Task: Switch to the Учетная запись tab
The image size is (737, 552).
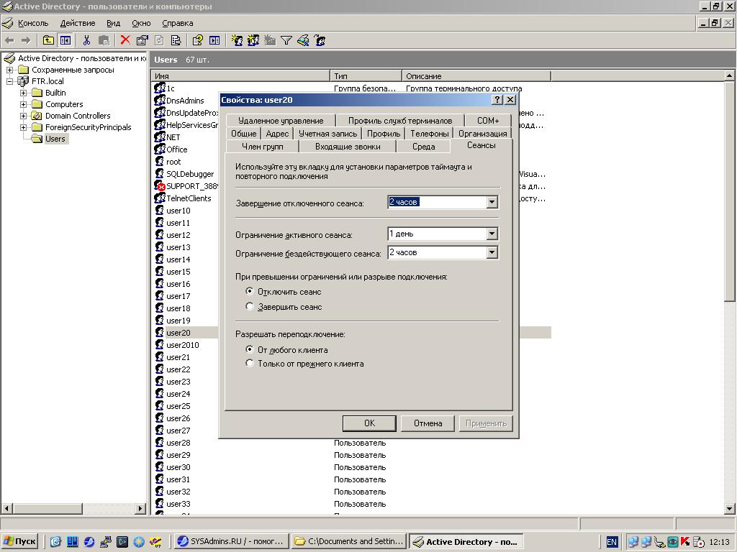Action: (x=327, y=133)
